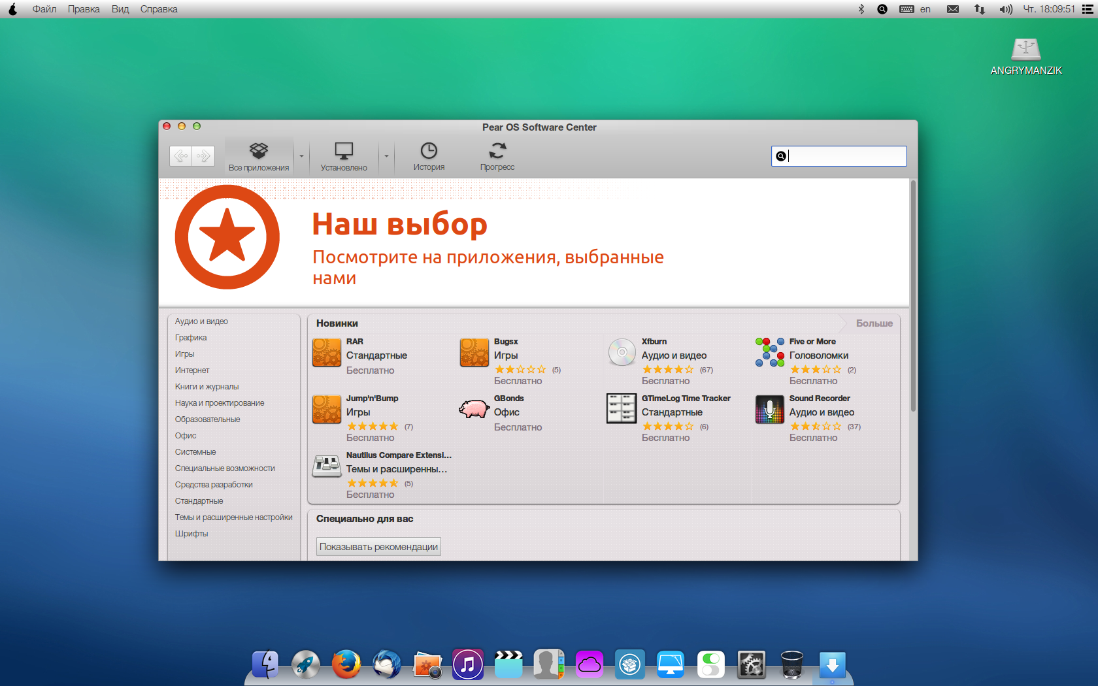Open the Правка menu

pyautogui.click(x=84, y=9)
